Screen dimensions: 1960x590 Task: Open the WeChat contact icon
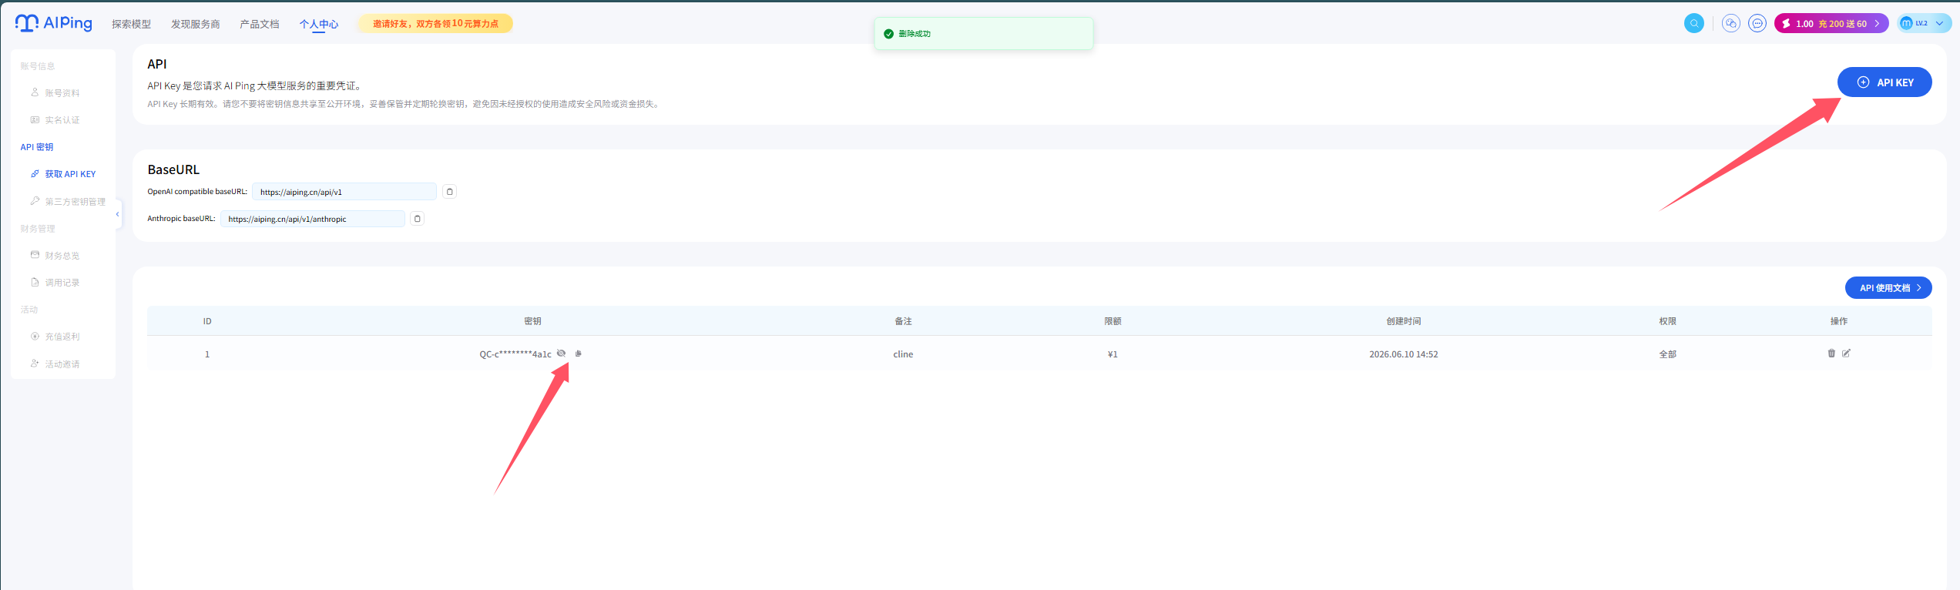pyautogui.click(x=1731, y=23)
